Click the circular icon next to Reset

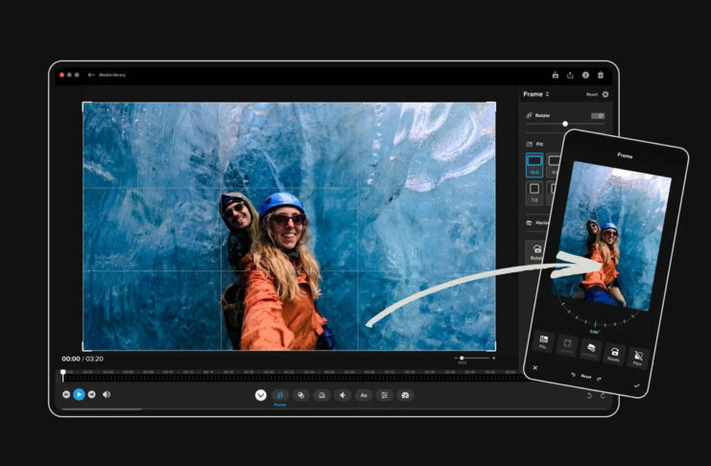(605, 94)
